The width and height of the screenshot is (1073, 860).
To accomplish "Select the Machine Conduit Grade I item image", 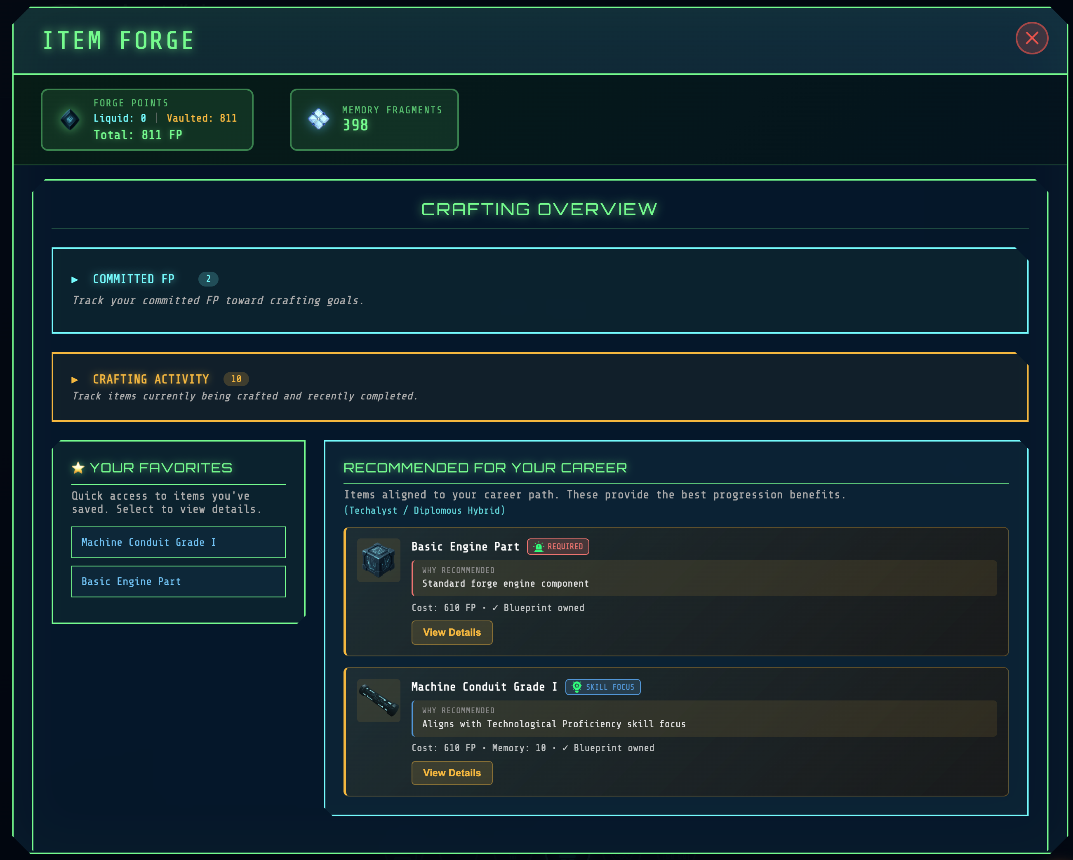I will (378, 701).
